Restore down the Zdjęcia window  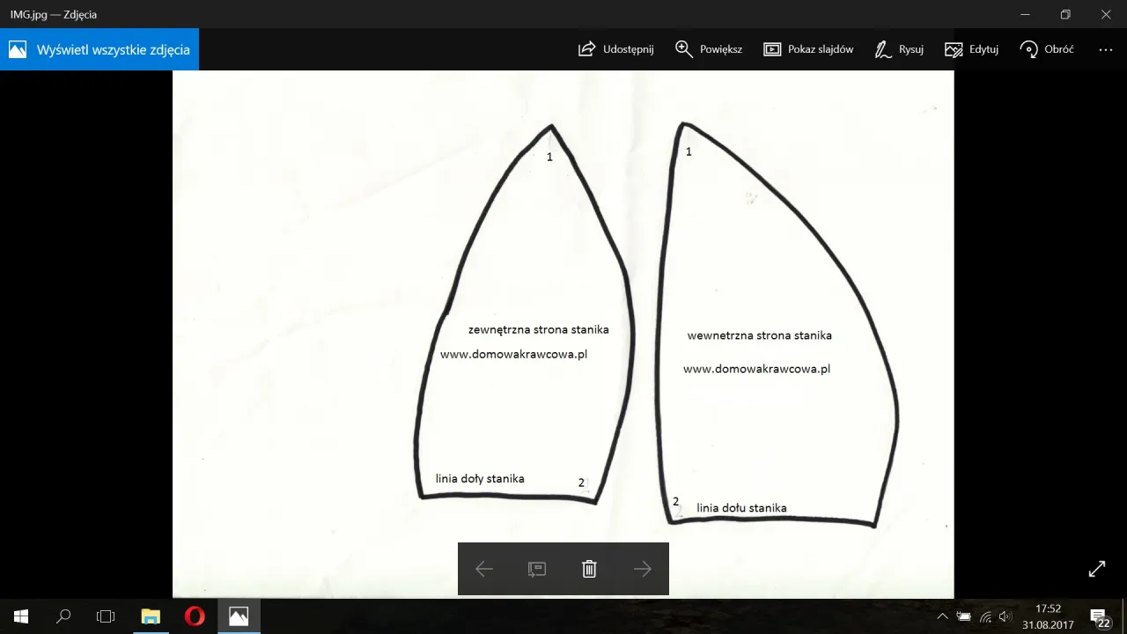pos(1065,14)
